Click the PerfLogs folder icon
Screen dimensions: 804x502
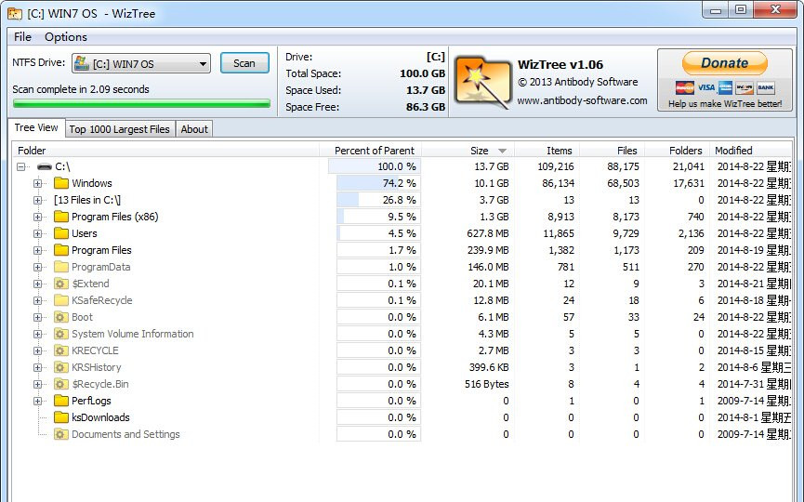pyautogui.click(x=61, y=401)
